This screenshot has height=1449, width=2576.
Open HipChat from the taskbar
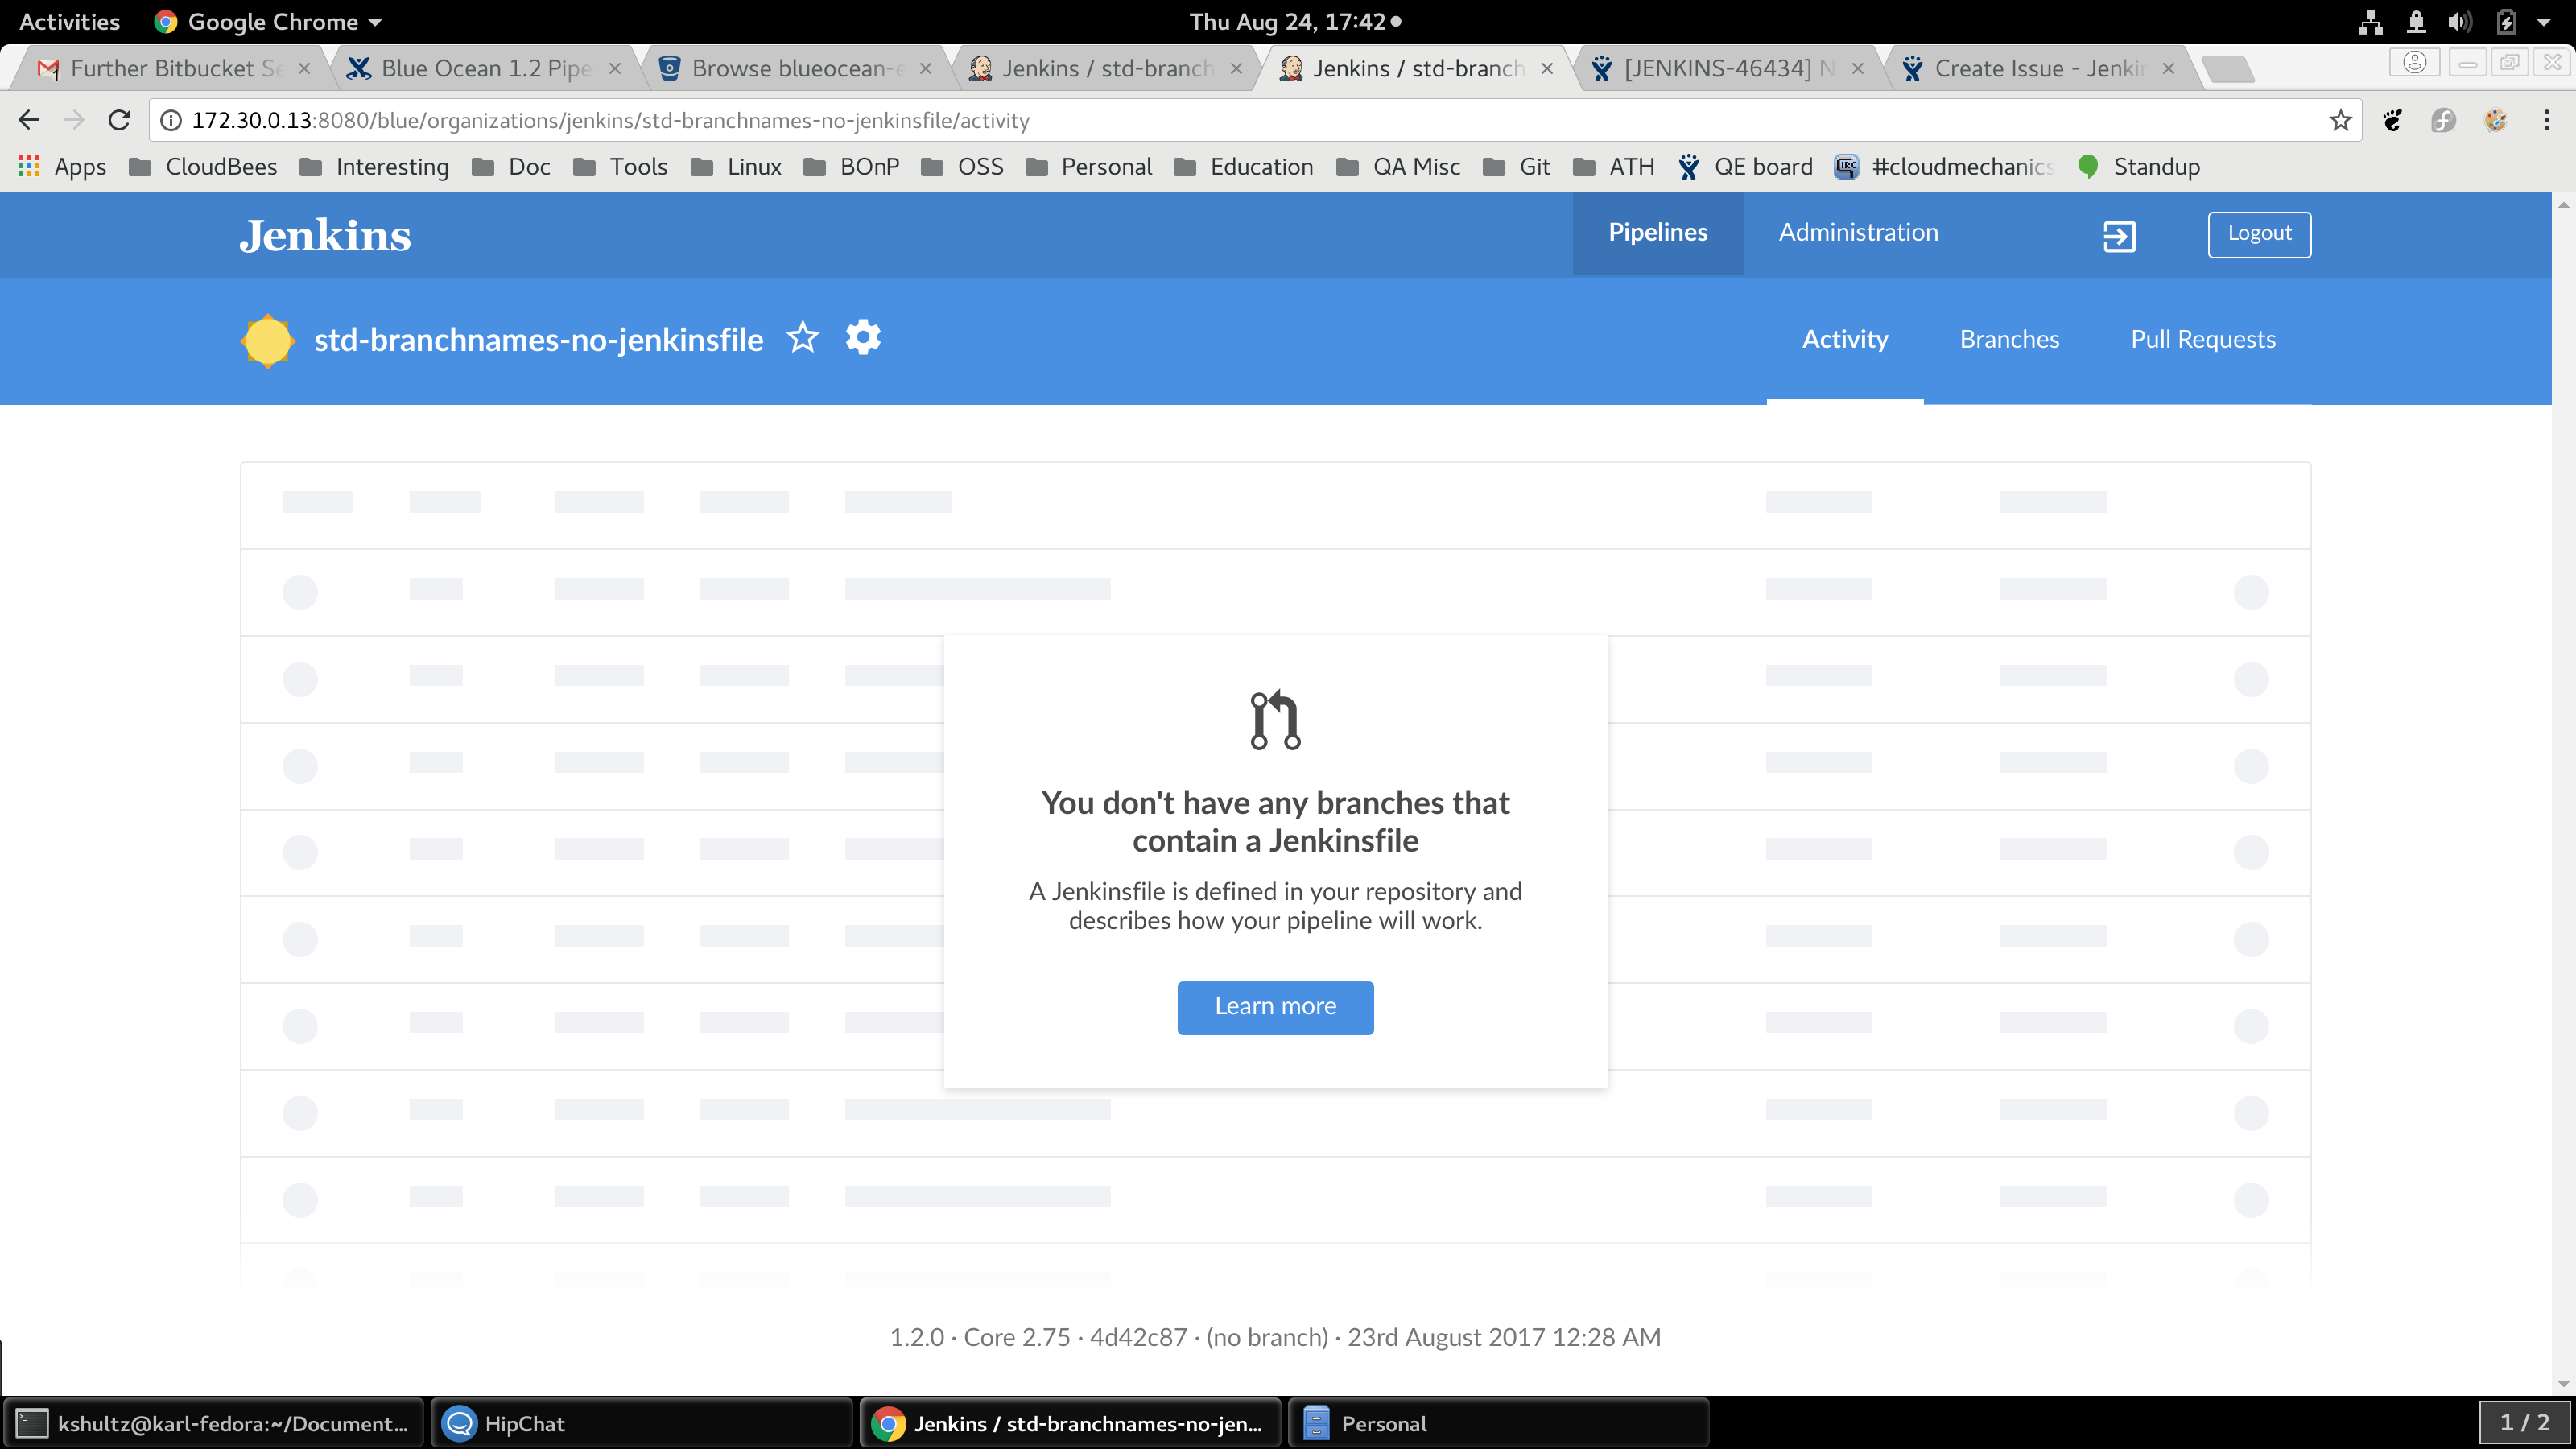[524, 1423]
